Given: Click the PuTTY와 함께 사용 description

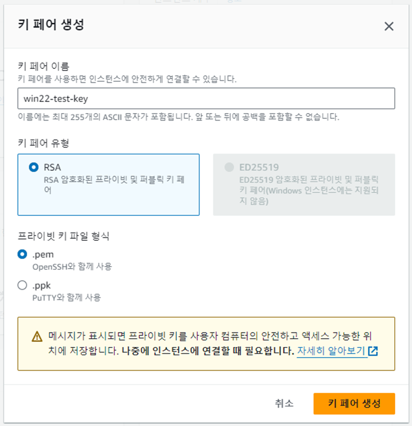Looking at the screenshot, I should (67, 297).
